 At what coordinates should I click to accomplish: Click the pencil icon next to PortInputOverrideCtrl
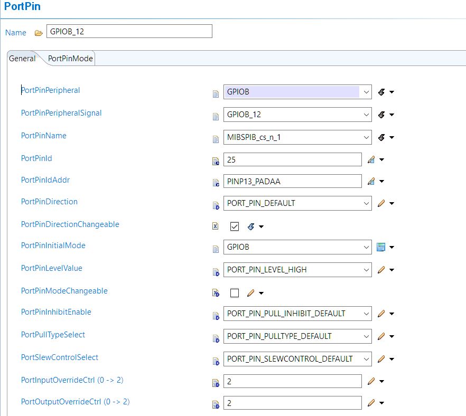click(x=371, y=381)
